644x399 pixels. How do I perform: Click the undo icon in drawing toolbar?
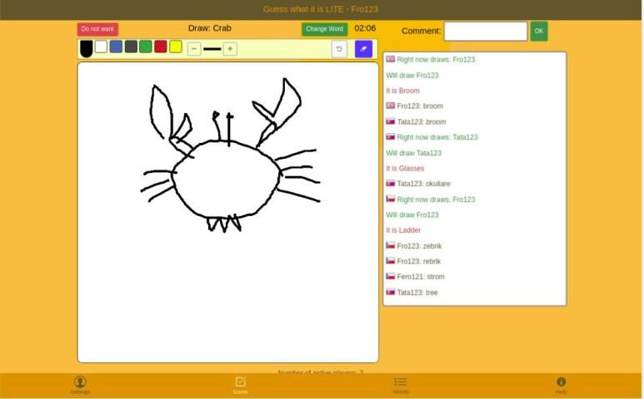click(x=339, y=49)
